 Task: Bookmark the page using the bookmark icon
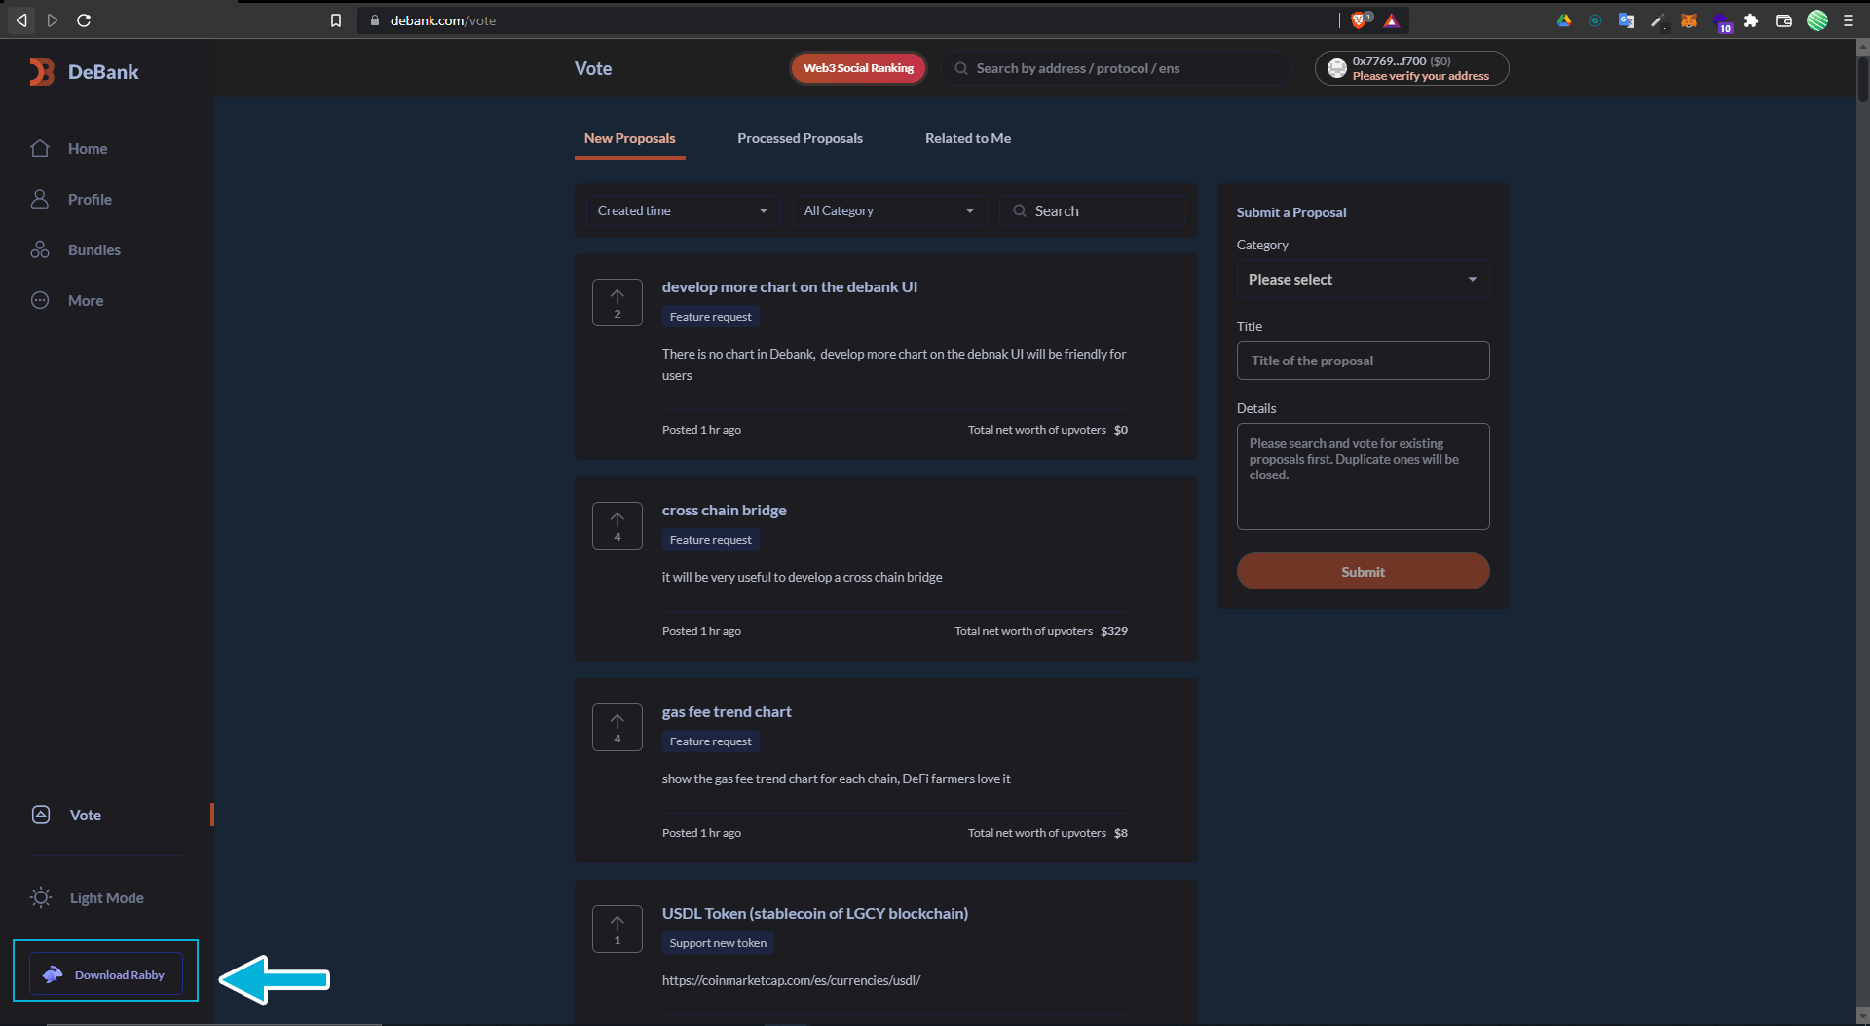click(336, 20)
